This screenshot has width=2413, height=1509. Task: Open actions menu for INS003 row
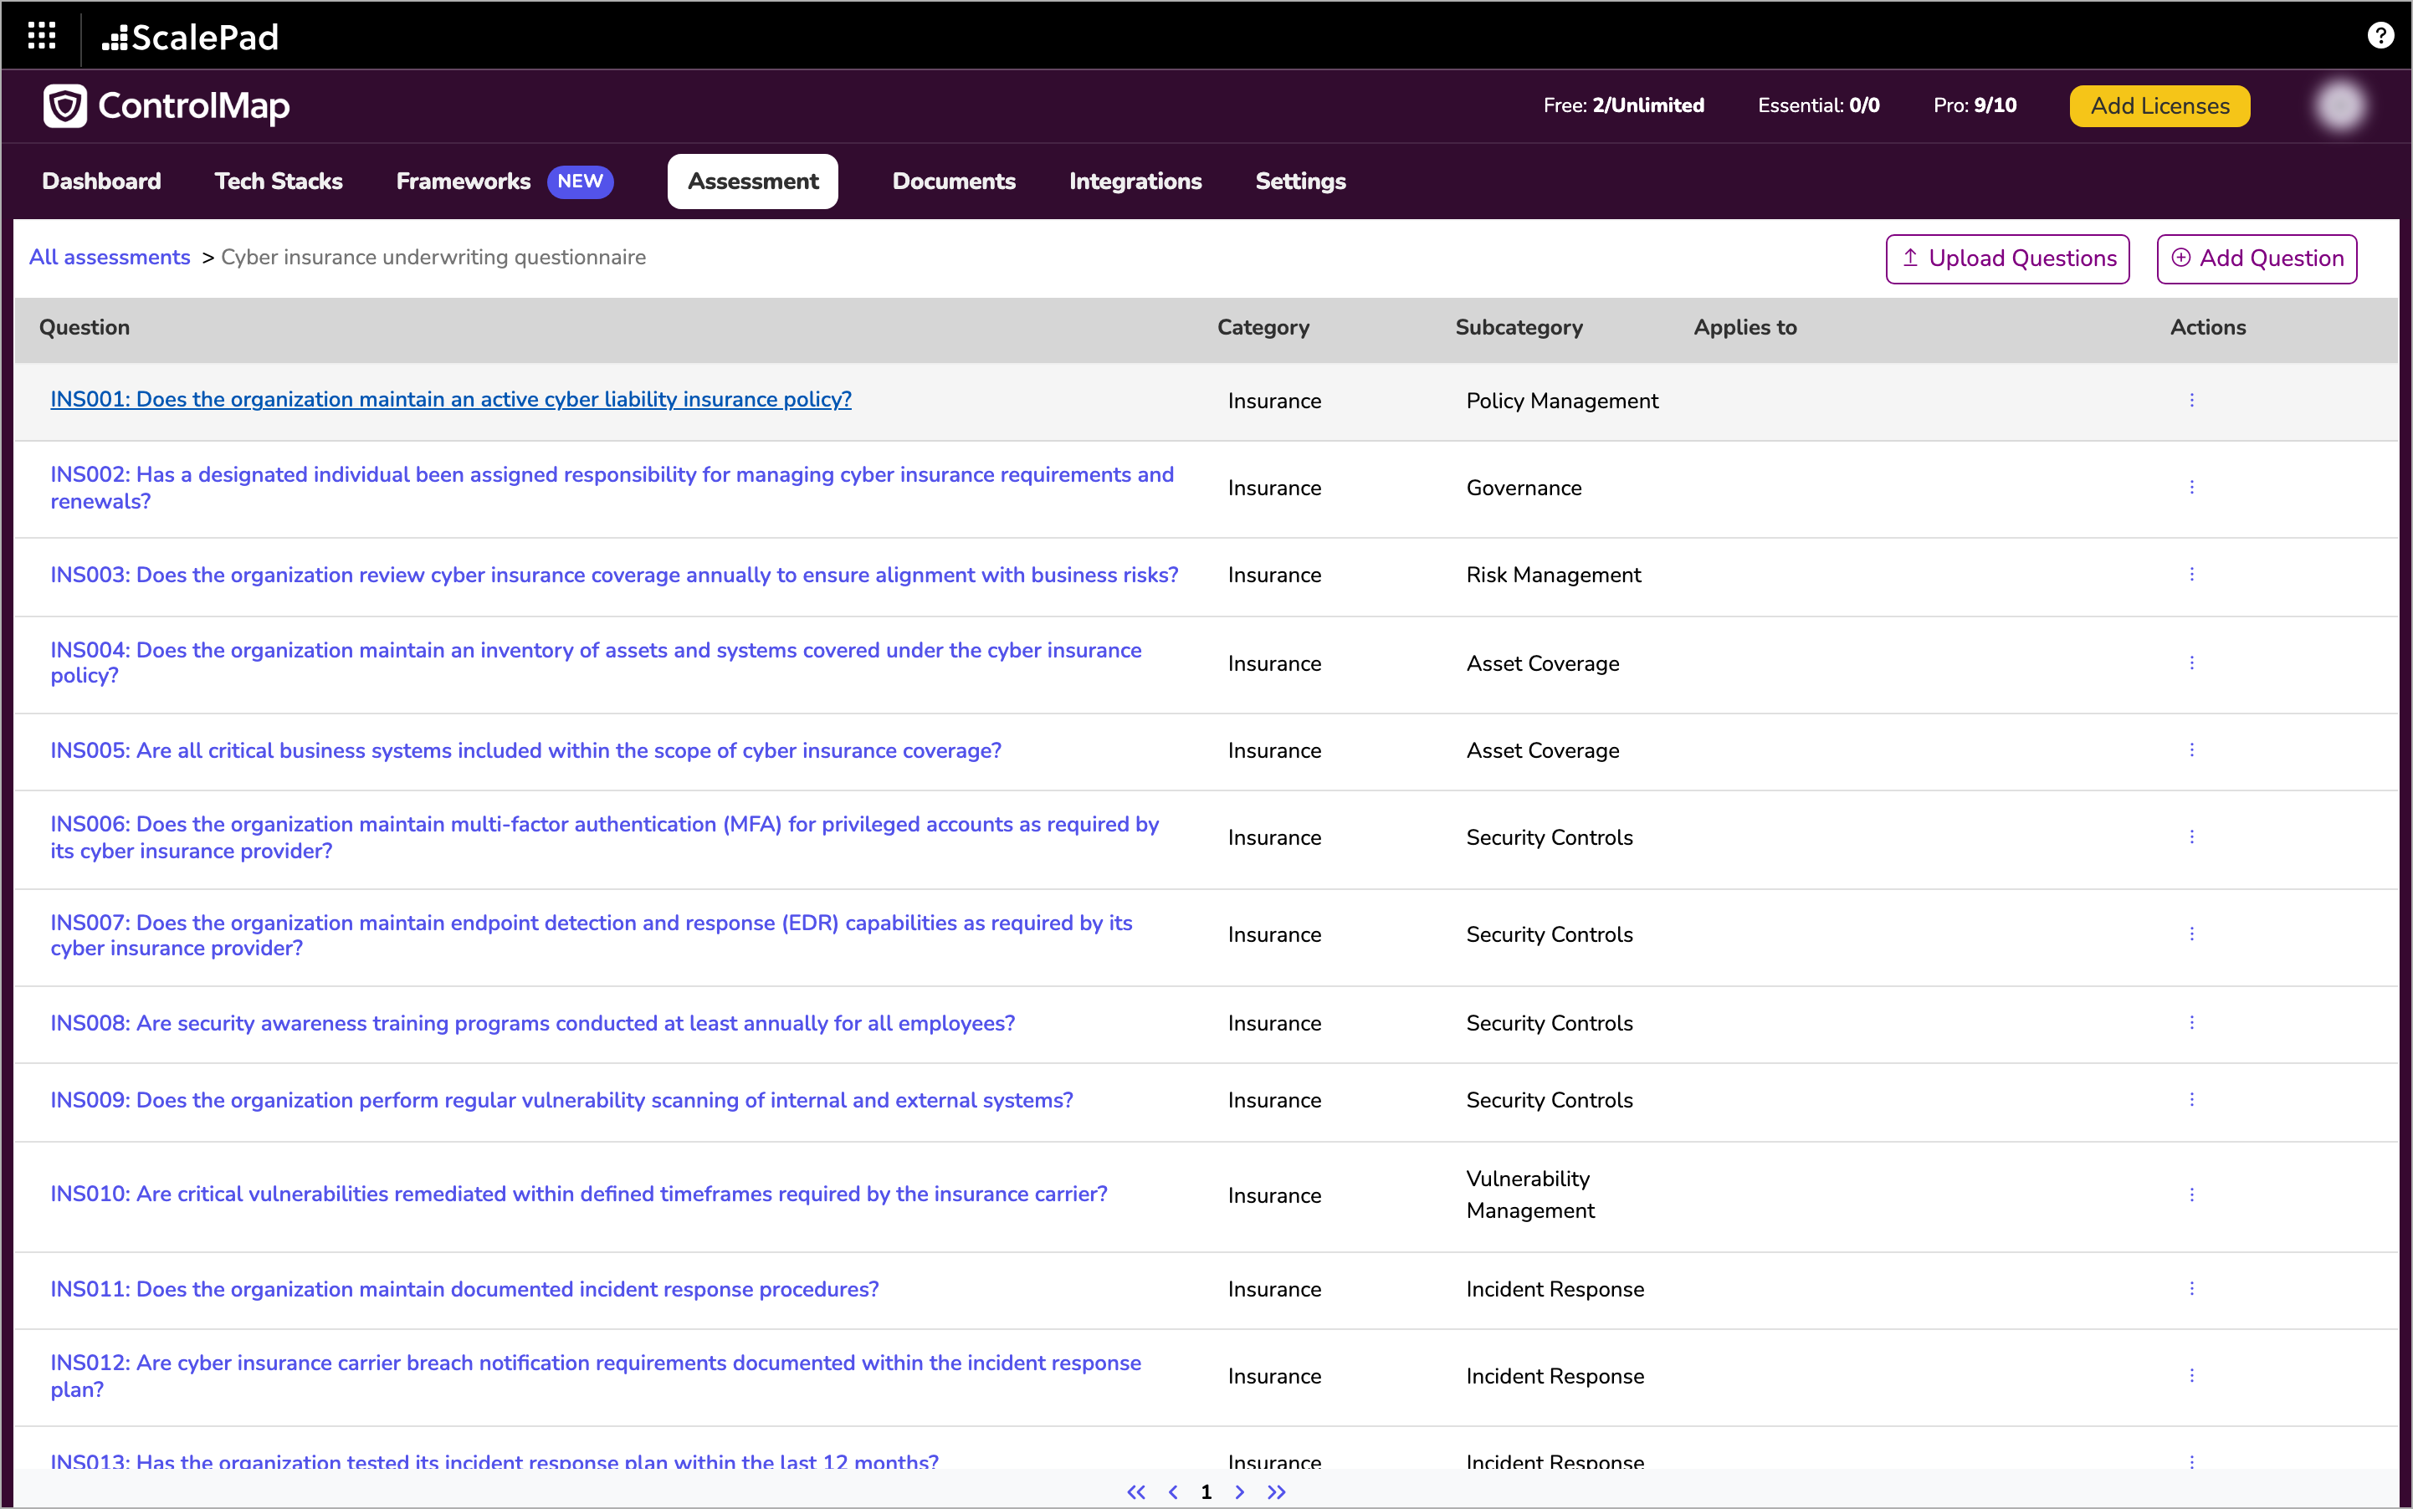point(2191,574)
